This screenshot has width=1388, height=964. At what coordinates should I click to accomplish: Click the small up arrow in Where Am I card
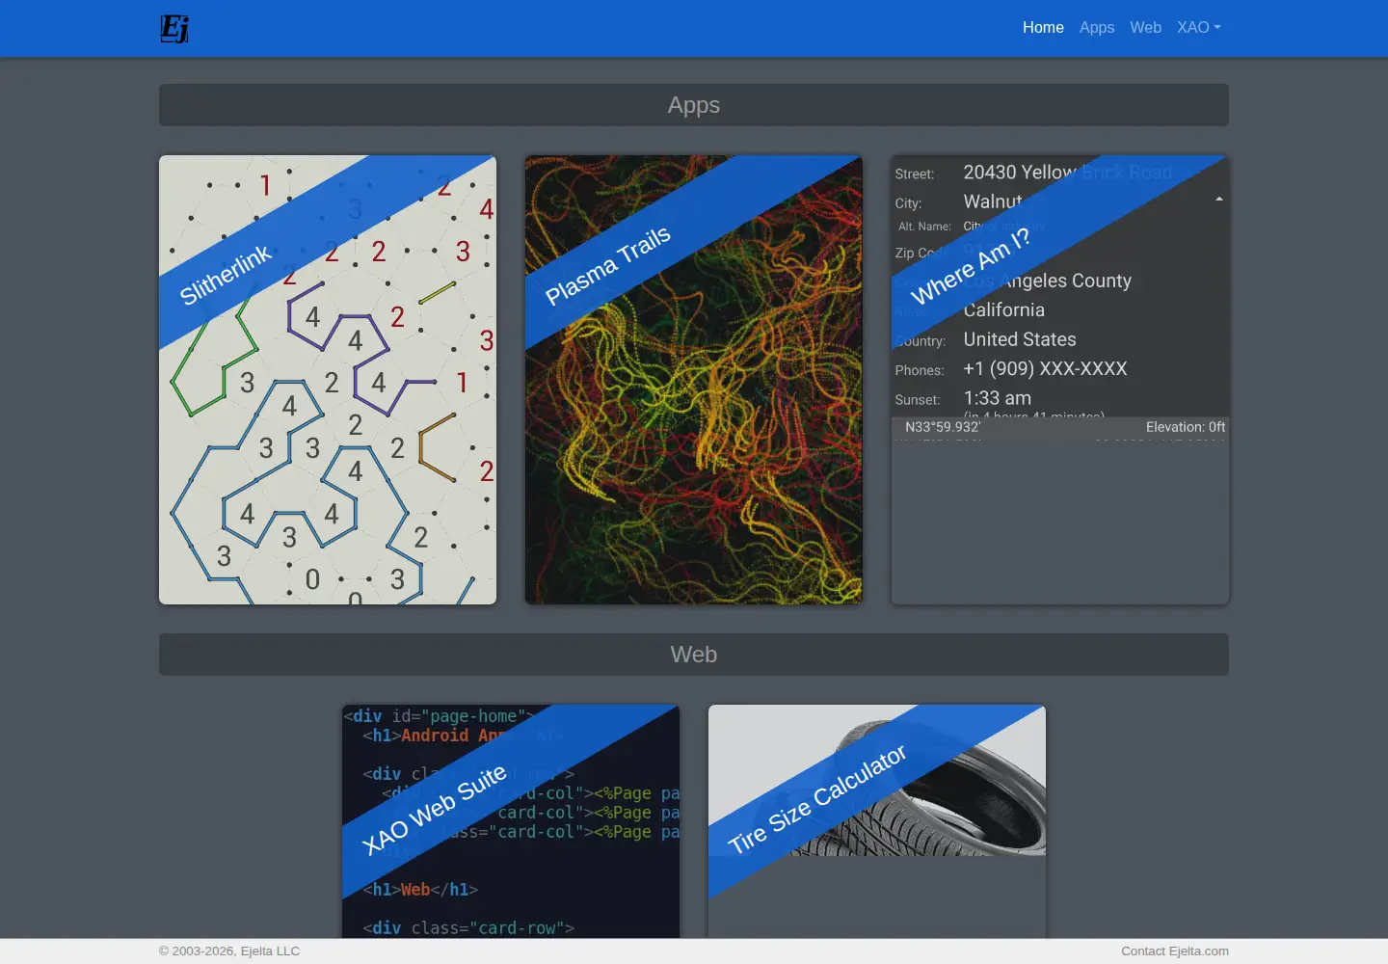point(1219,199)
